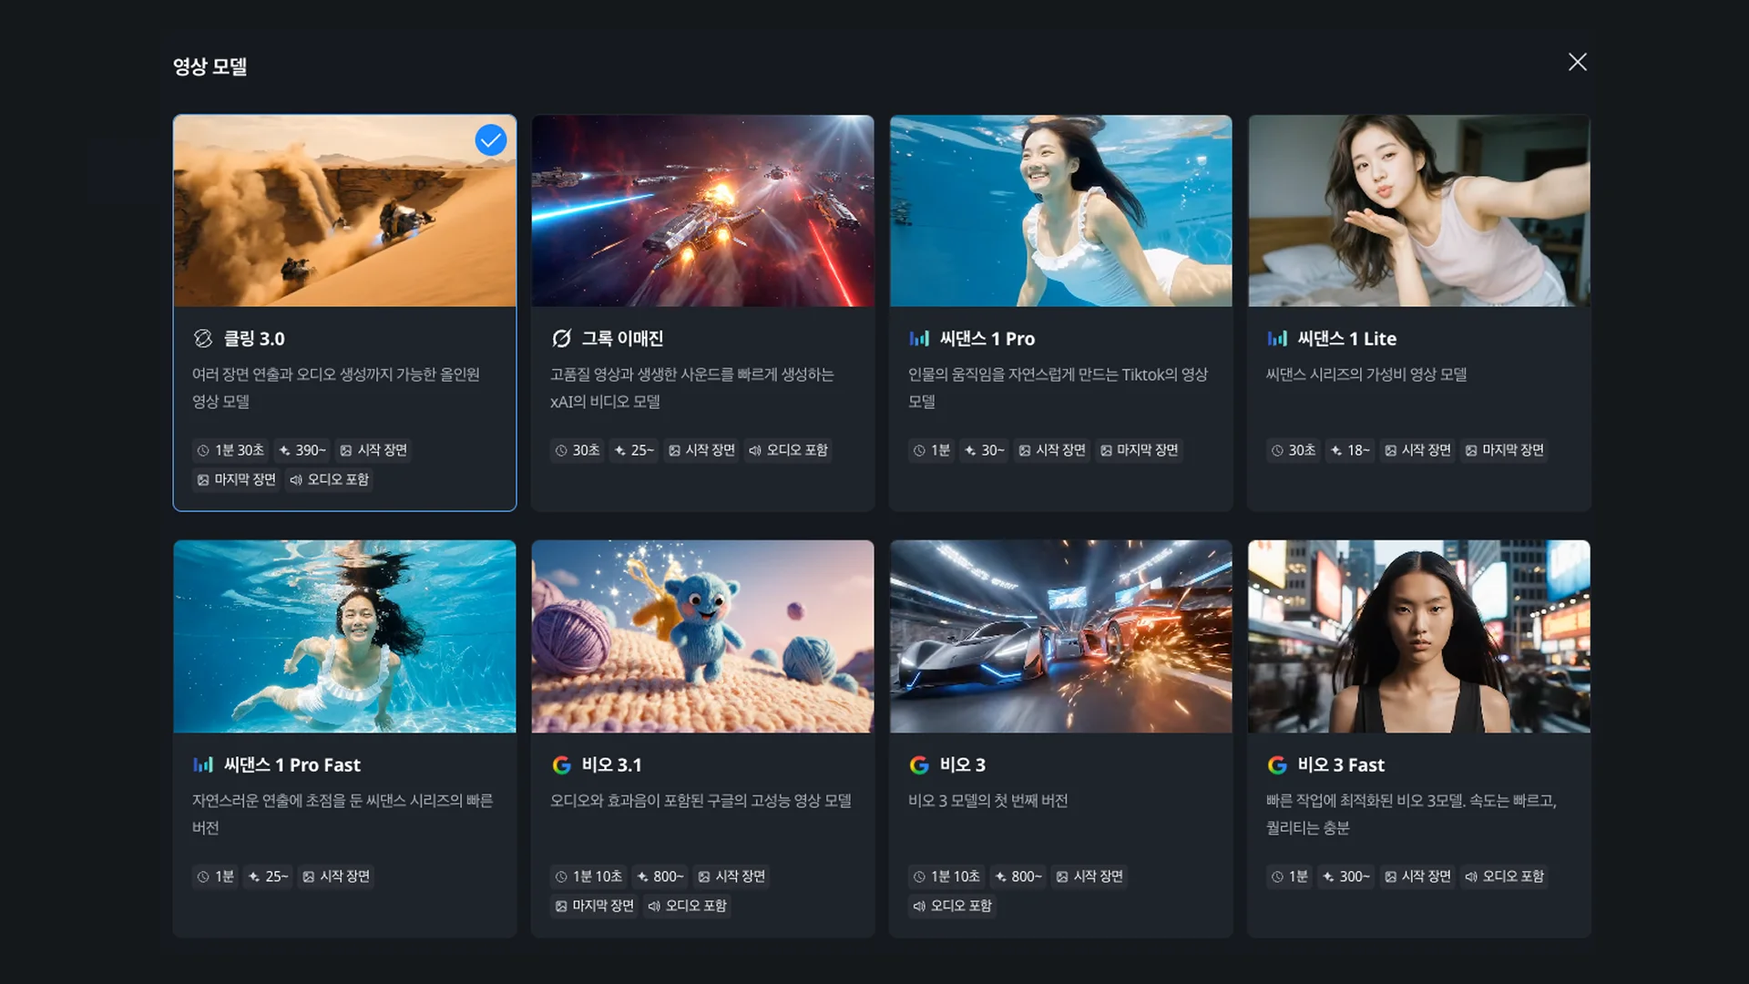This screenshot has height=984, width=1749.
Task: Toggle the blue checkmark on 클링 3.0 card
Action: point(490,140)
